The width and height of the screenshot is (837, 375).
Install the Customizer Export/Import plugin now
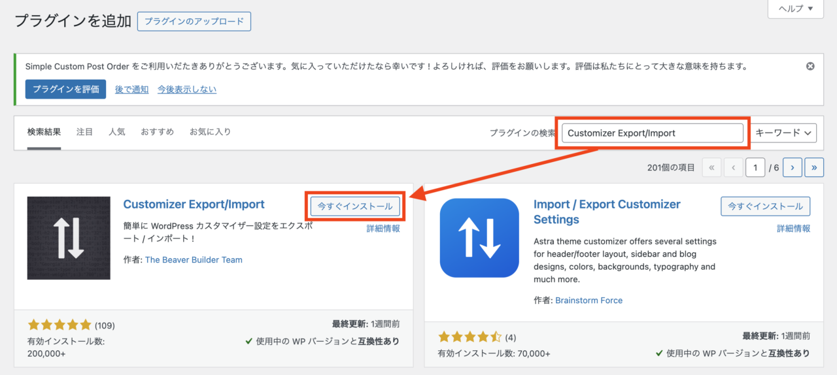pyautogui.click(x=355, y=206)
